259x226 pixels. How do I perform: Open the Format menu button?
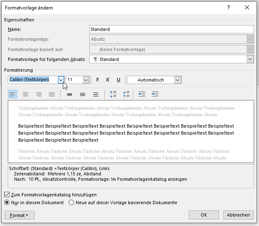pyautogui.click(x=19, y=215)
